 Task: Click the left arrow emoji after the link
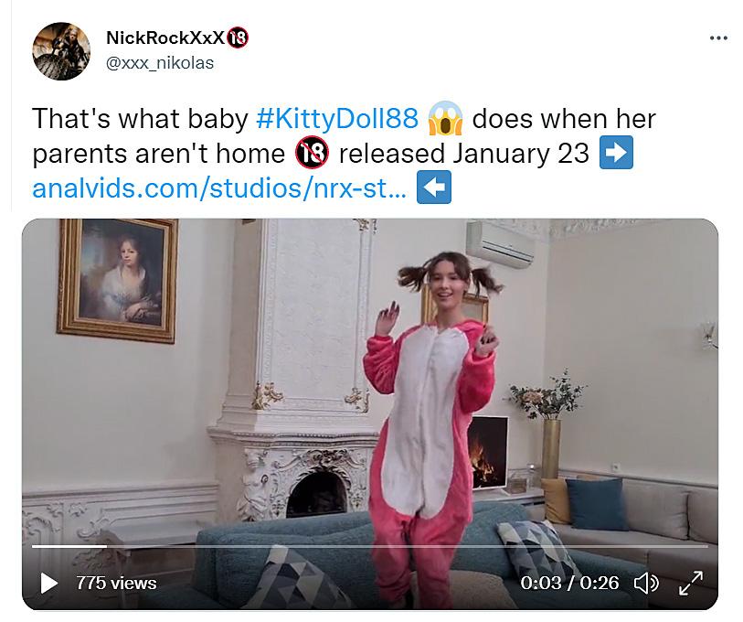click(433, 188)
